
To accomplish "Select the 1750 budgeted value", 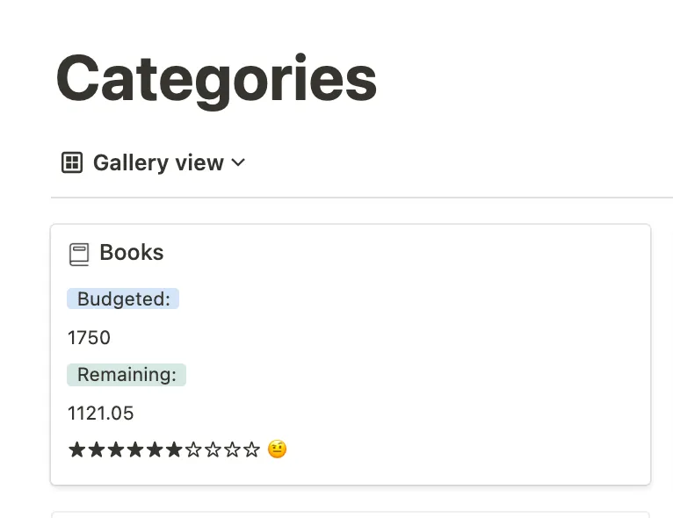I will click(89, 338).
